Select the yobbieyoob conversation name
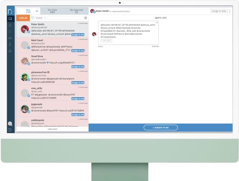Viewport: 239px width, 181px height. 38,120
